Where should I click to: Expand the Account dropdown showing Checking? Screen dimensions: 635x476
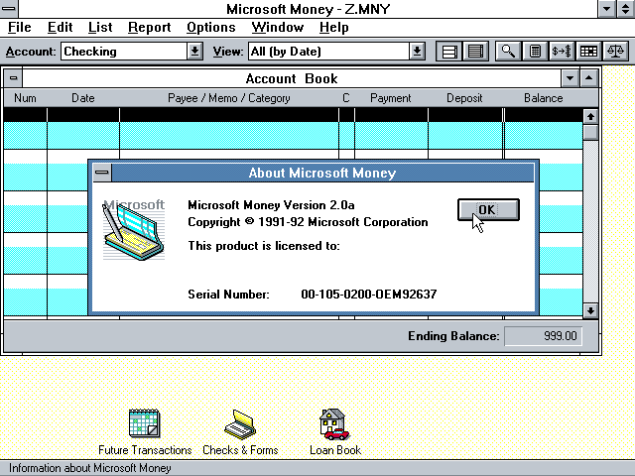(x=195, y=51)
